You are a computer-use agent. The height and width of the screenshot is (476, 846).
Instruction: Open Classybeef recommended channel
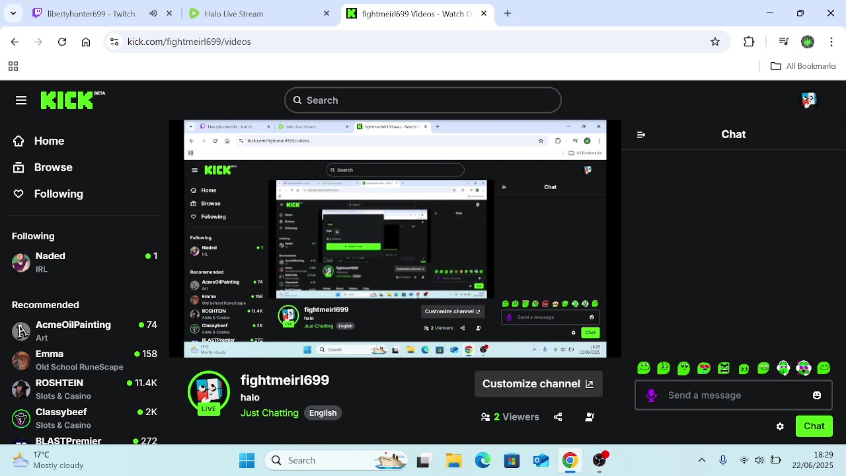point(85,418)
